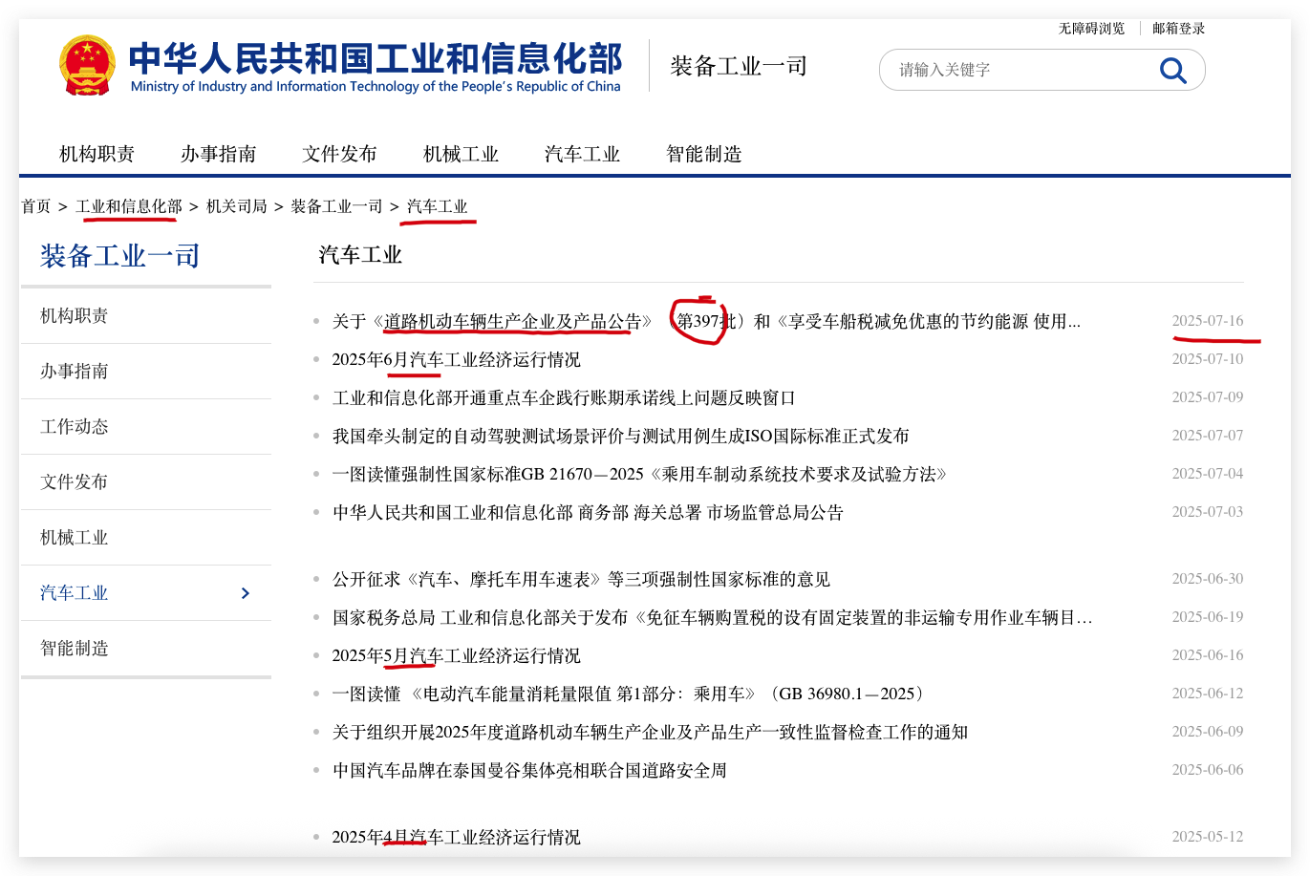This screenshot has width=1310, height=876.
Task: Open 2025年4月汽车工业经济运行情况 article
Action: (x=456, y=838)
